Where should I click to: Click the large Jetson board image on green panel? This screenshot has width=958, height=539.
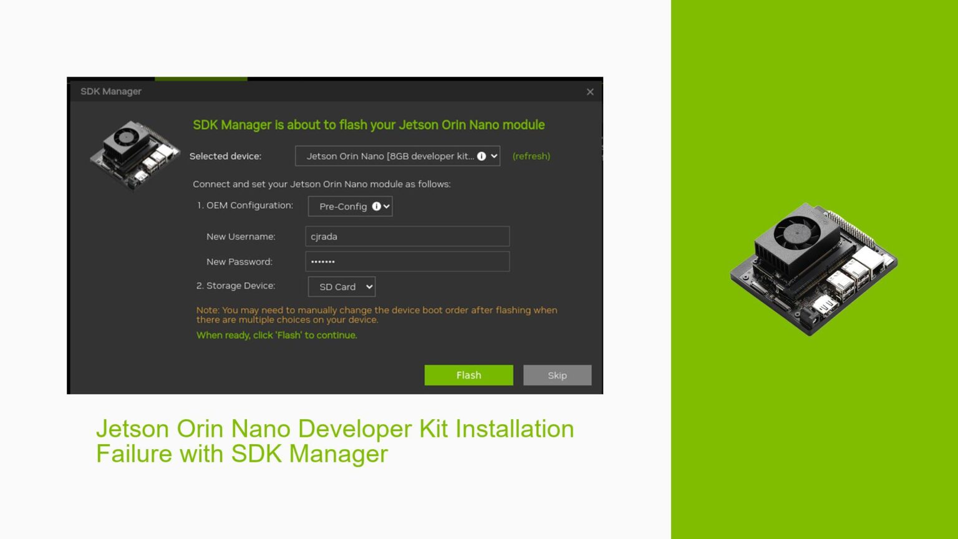click(813, 269)
